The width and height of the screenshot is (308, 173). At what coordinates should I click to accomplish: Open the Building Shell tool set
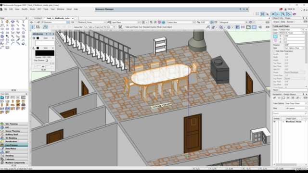click(x=14, y=135)
